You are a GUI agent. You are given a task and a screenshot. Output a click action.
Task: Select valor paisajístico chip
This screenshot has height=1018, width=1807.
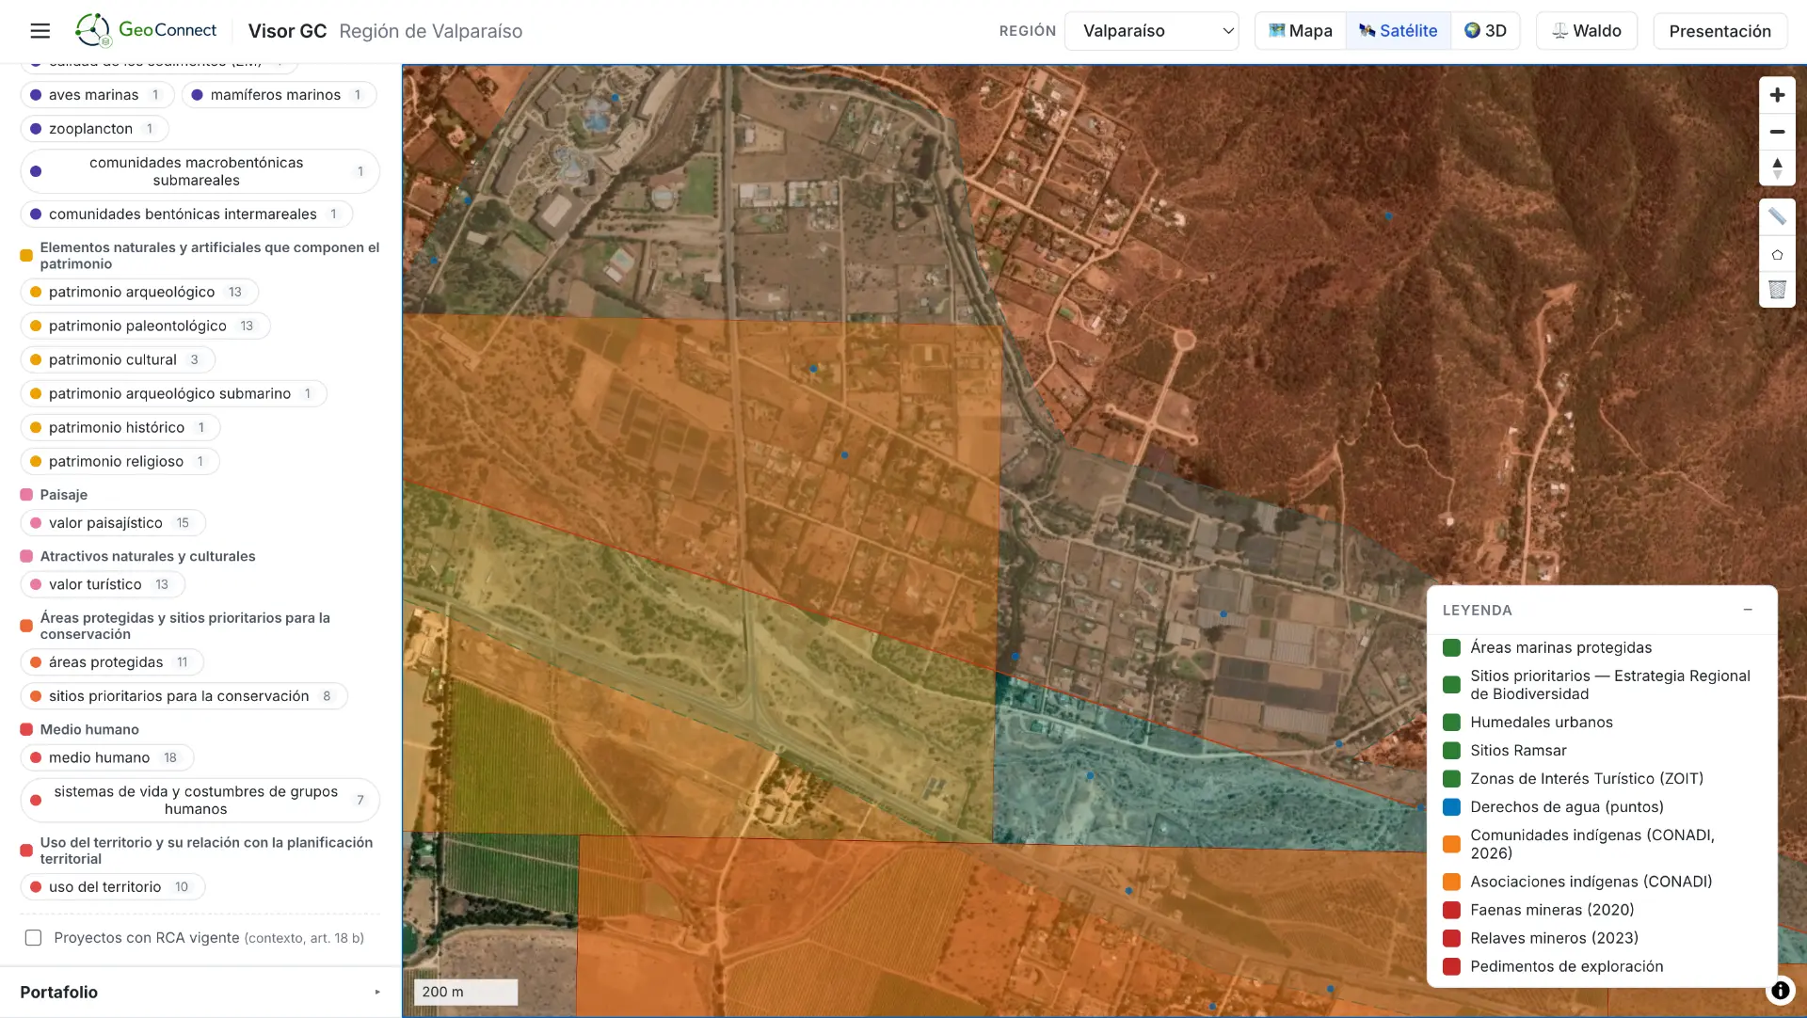pos(113,523)
